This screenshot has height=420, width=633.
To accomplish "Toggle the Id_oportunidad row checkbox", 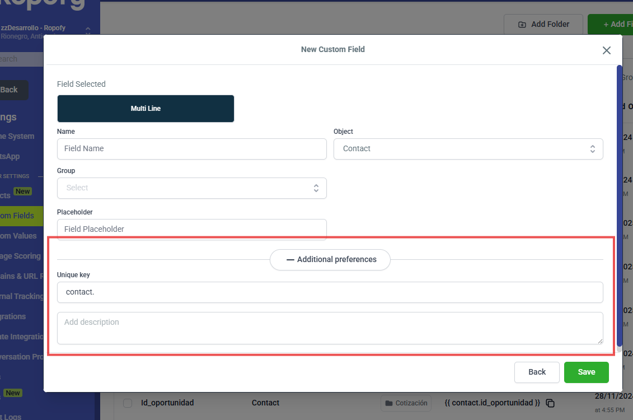I will tap(128, 403).
